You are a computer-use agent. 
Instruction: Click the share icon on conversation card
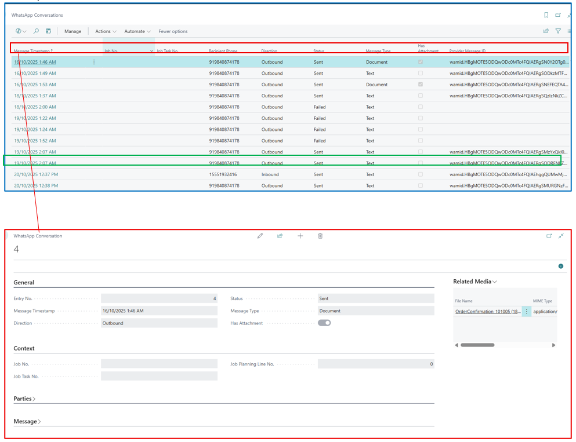coord(280,236)
